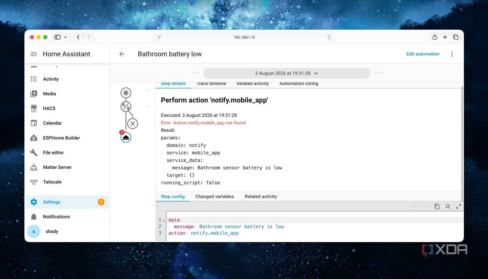The image size is (488, 279).
Task: Open the Tailscale icon
Action: [x=34, y=182]
